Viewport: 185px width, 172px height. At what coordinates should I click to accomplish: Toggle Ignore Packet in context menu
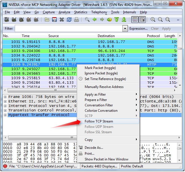(x=101, y=73)
